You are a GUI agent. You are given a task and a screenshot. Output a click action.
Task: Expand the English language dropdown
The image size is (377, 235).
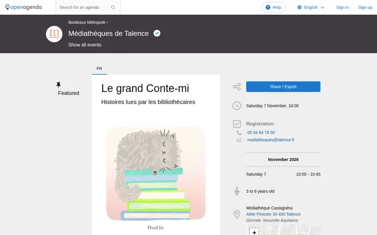(x=311, y=7)
